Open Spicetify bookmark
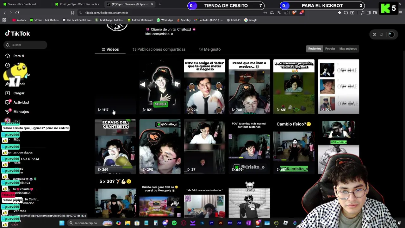 184,20
